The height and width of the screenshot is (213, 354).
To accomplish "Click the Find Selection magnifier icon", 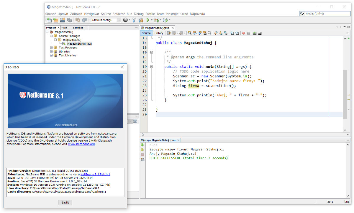I will pyautogui.click(x=189, y=33).
